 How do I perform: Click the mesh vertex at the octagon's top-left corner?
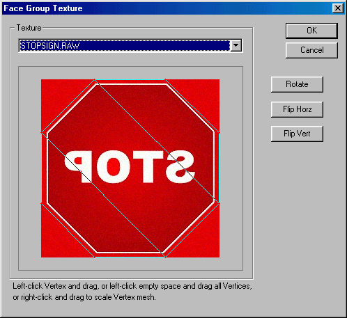(95, 80)
